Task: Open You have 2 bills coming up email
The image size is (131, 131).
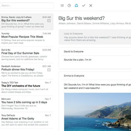Action: point(27,104)
